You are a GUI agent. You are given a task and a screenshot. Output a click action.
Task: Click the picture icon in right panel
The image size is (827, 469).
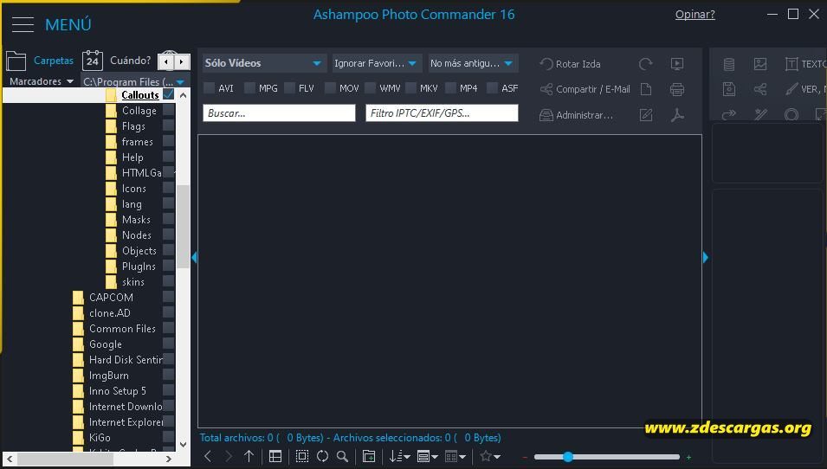pyautogui.click(x=760, y=64)
